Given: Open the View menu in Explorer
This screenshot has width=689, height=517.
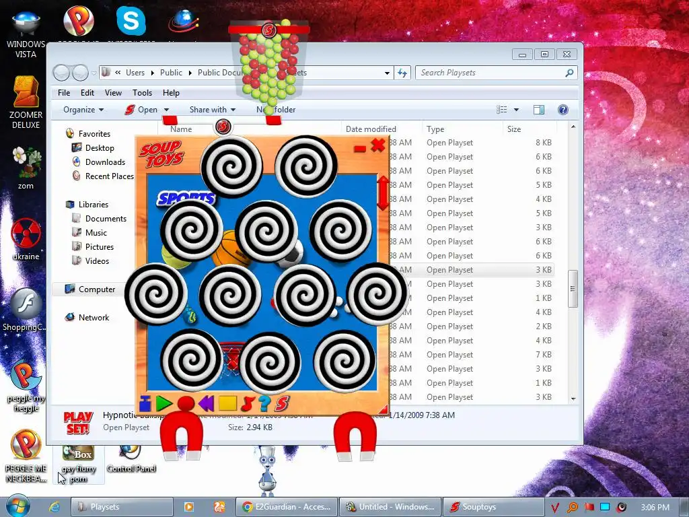Looking at the screenshot, I should point(113,93).
